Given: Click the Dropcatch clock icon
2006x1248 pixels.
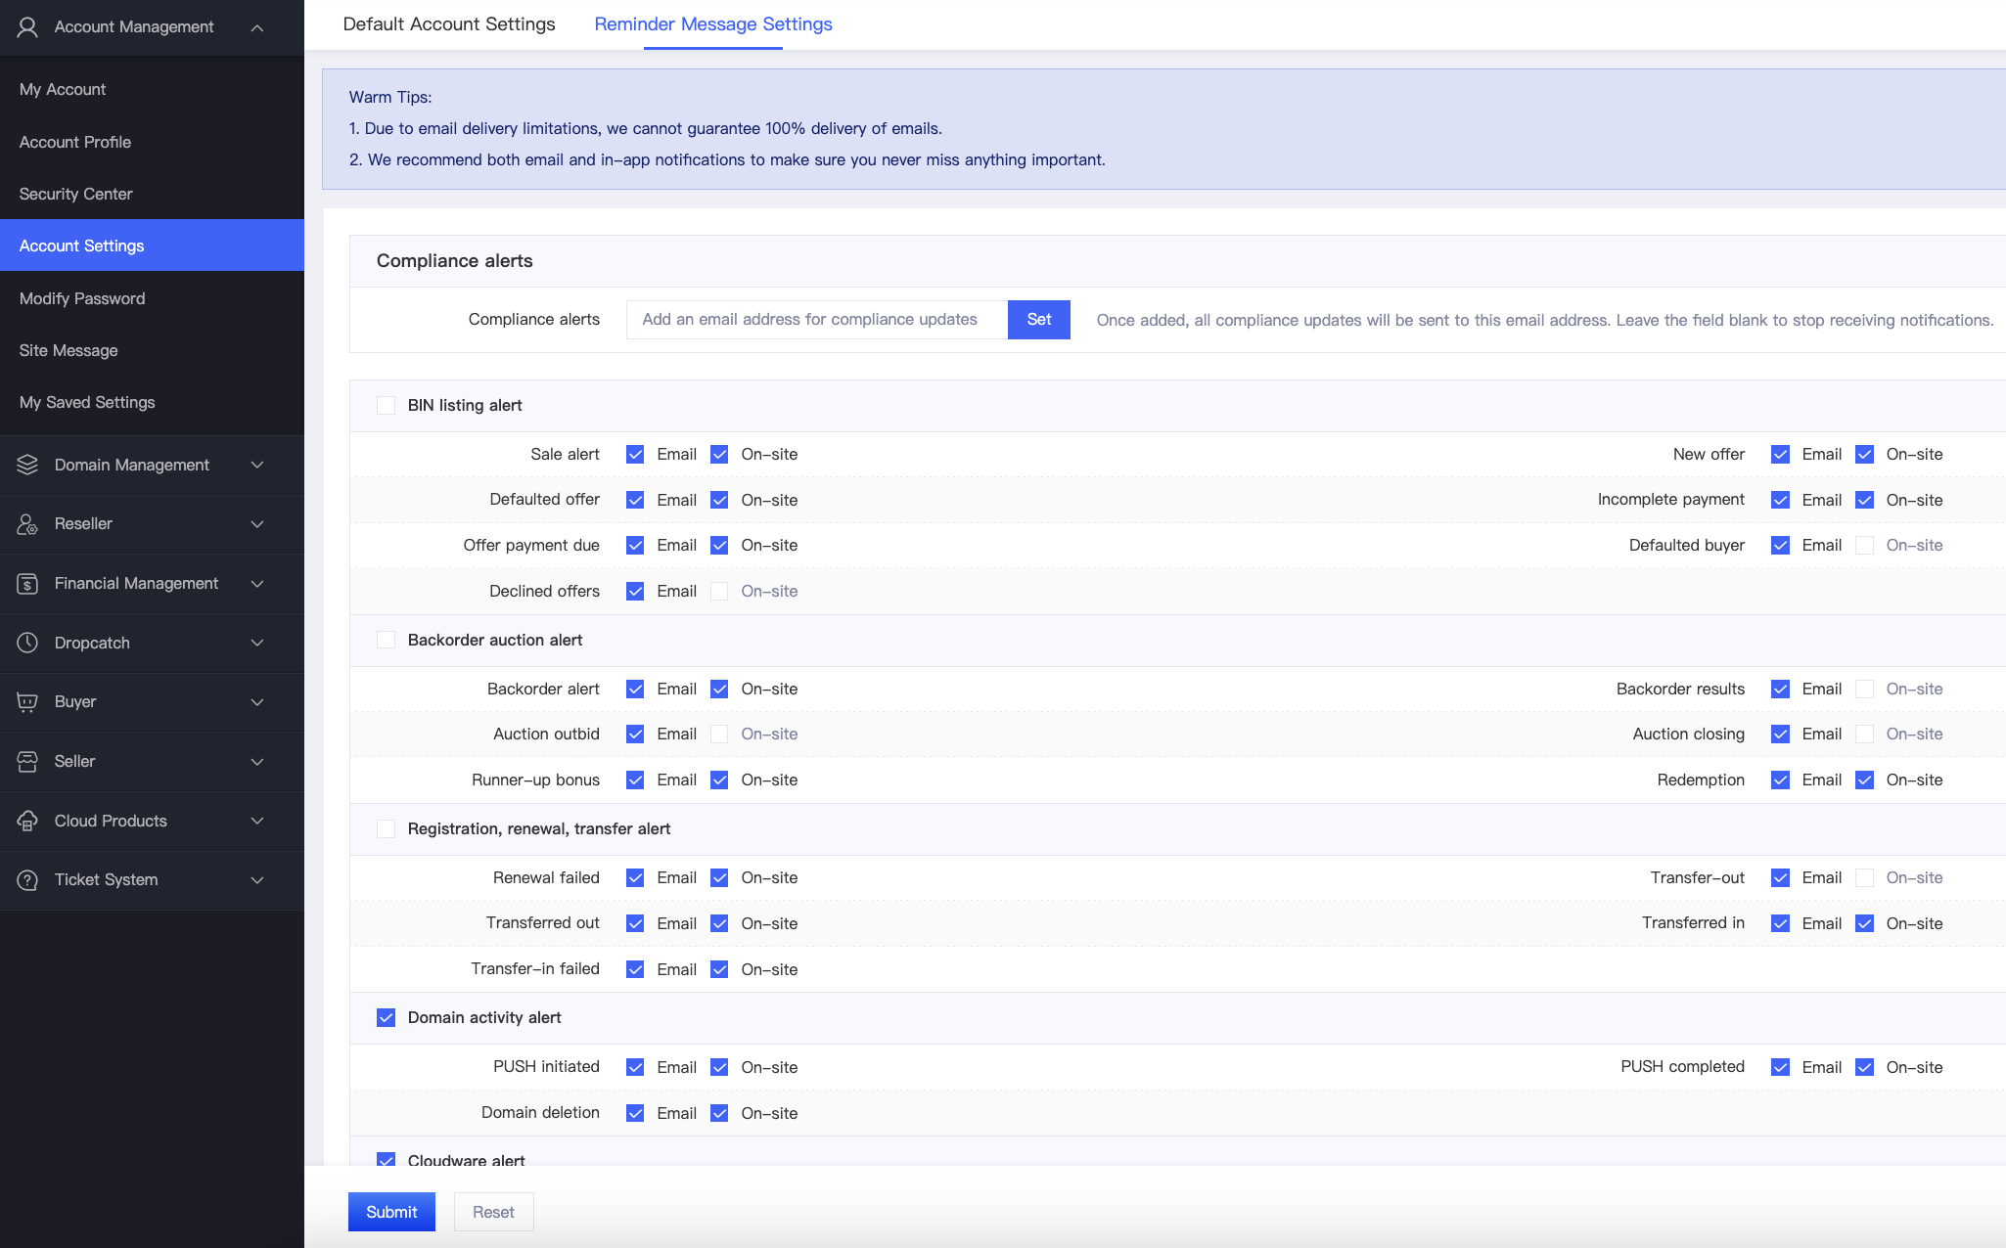Looking at the screenshot, I should (x=27, y=643).
